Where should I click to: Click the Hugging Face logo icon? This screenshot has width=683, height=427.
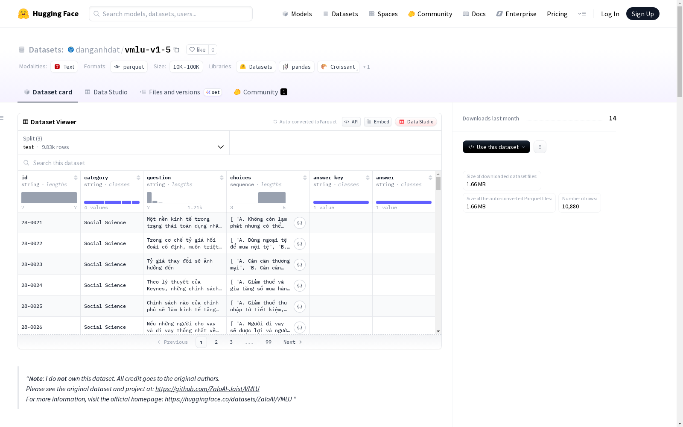tap(23, 14)
